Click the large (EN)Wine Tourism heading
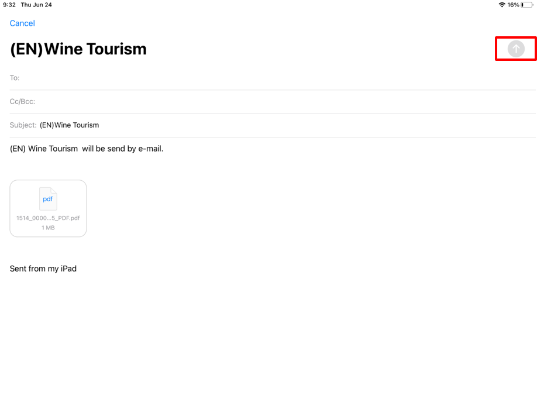 (x=78, y=49)
